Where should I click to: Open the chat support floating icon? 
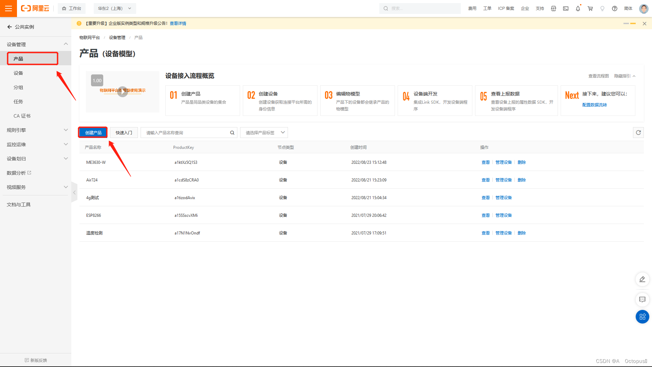[x=642, y=299]
